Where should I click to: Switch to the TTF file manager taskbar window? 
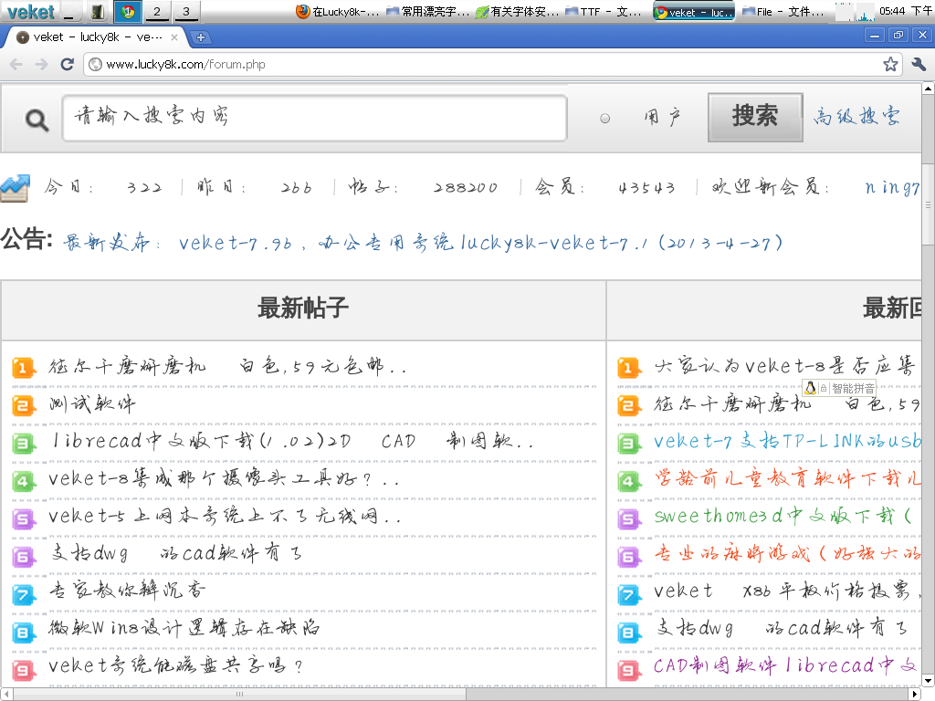604,11
